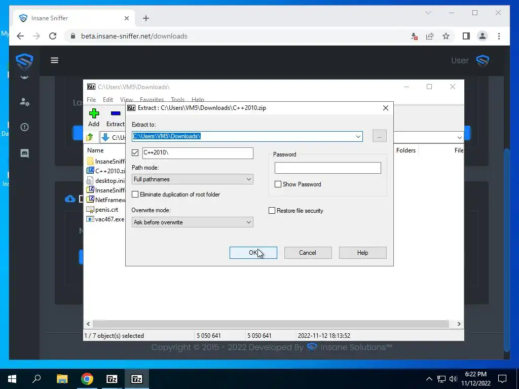Show hidden system tray icons

[x=429, y=379]
